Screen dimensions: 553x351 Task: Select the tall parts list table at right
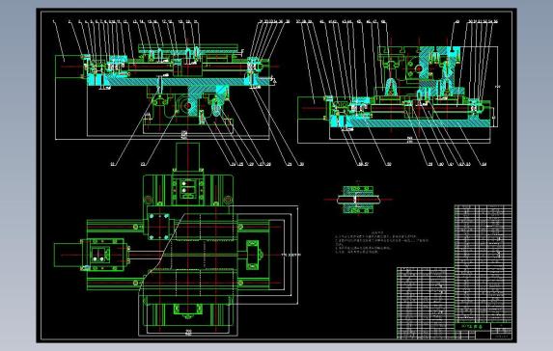click(483, 263)
